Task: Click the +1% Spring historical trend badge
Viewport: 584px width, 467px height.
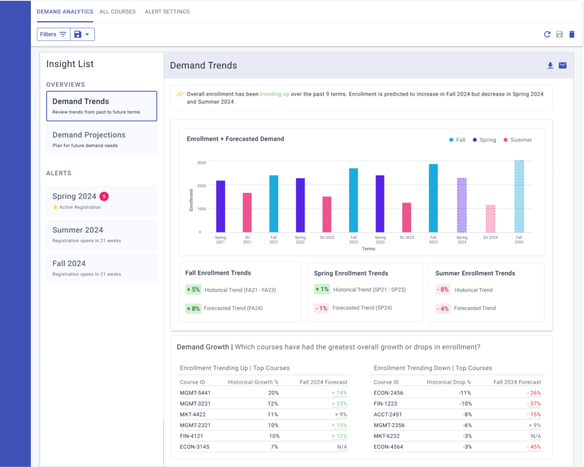Action: [322, 289]
